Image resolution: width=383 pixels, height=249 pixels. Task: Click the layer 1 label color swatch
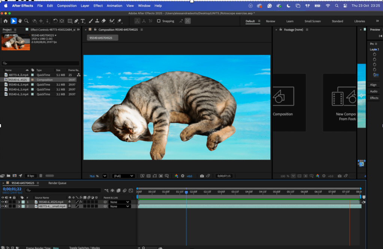pyautogui.click(x=23, y=202)
